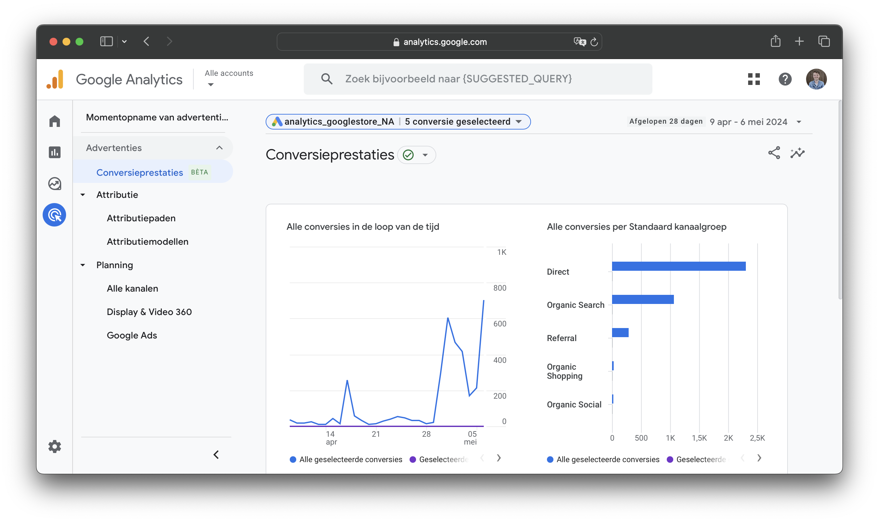
Task: Open Attributiemodellen report
Action: pyautogui.click(x=147, y=242)
